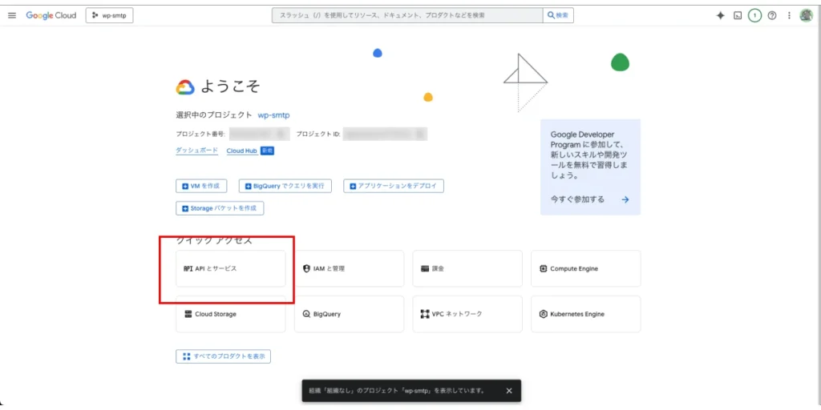Click the Gemini sparkle icon
The height and width of the screenshot is (410, 821).
coord(720,15)
